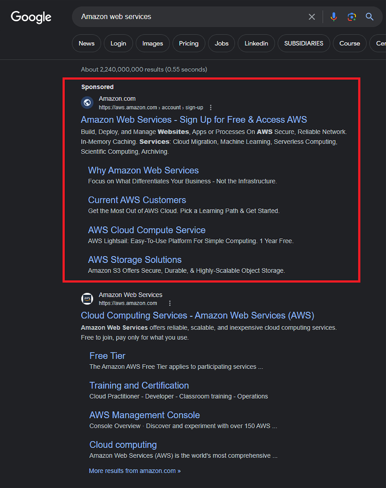Open Amazon Web Services - Sign Up for Free link
This screenshot has height=488, width=386.
[x=194, y=119]
